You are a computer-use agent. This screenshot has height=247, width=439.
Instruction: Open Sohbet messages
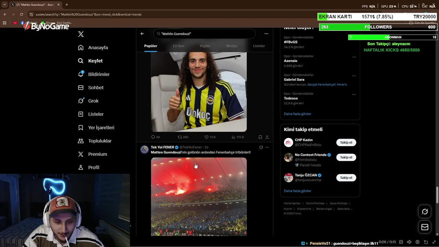point(91,87)
